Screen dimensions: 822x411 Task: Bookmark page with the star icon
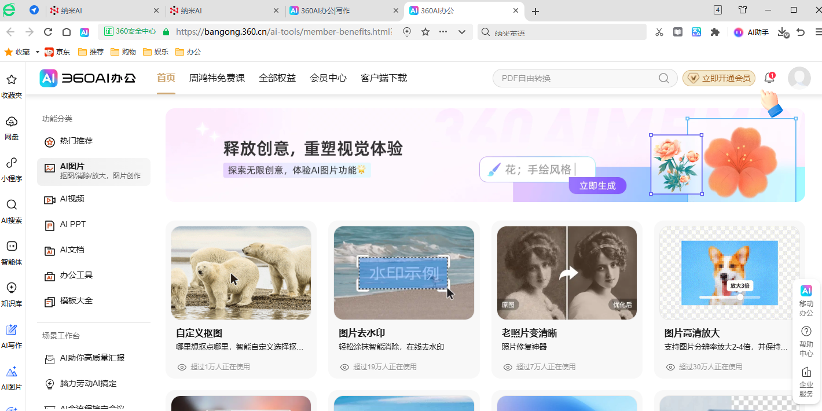pyautogui.click(x=425, y=32)
